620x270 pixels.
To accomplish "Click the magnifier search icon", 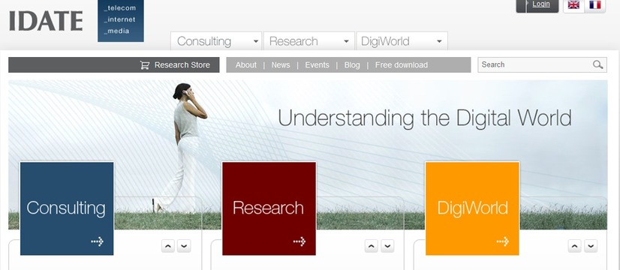I will 597,64.
